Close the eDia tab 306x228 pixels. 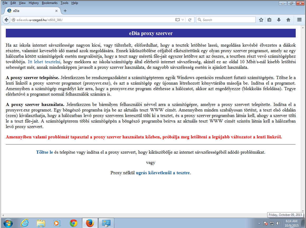tap(56, 11)
